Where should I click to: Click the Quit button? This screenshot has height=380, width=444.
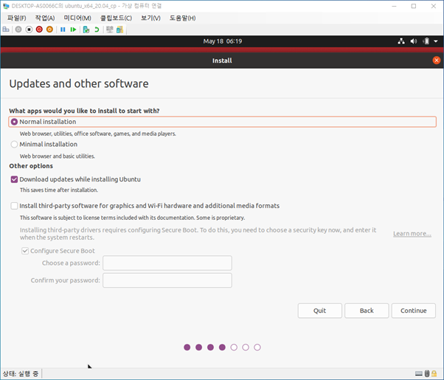pos(319,311)
